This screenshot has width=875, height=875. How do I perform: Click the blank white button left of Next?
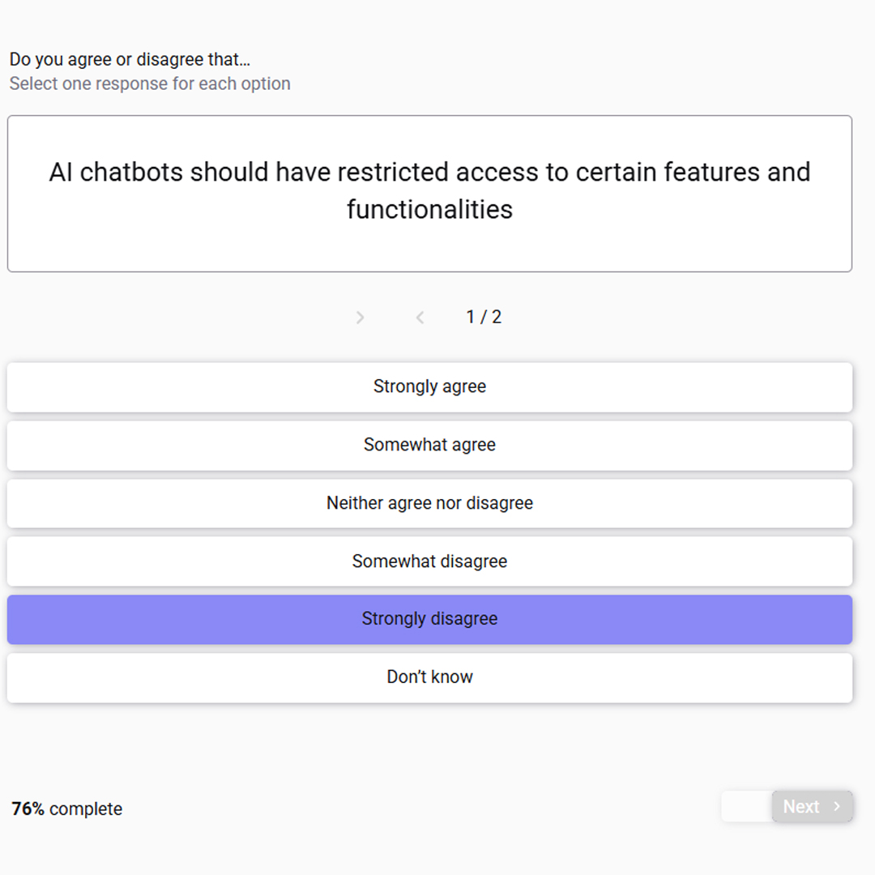[x=747, y=806]
